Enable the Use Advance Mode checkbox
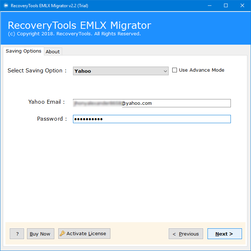Viewport: 251px width, 251px height. click(x=174, y=70)
